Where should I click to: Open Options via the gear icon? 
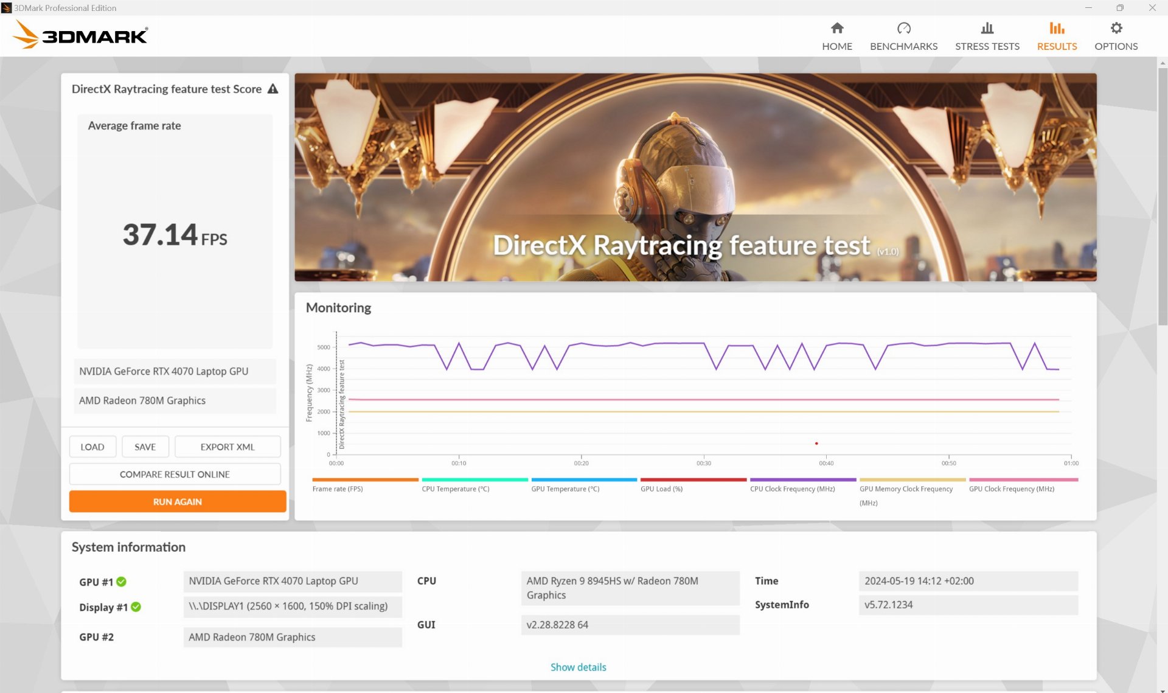point(1116,28)
